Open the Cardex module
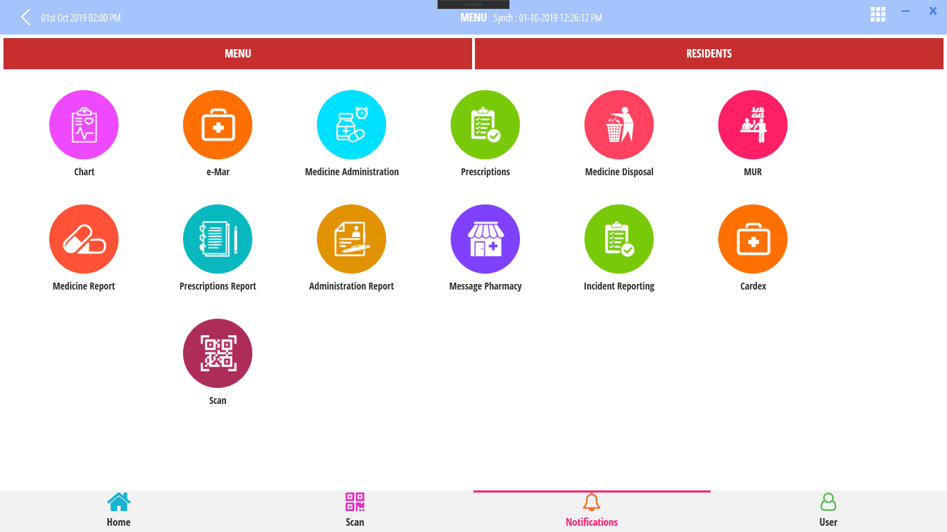The height and width of the screenshot is (532, 947). coord(753,239)
